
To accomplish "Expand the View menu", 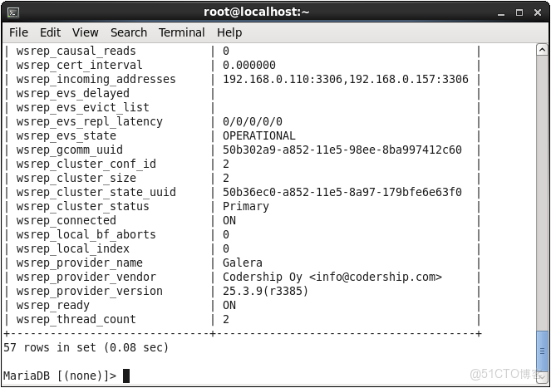I will (x=85, y=32).
